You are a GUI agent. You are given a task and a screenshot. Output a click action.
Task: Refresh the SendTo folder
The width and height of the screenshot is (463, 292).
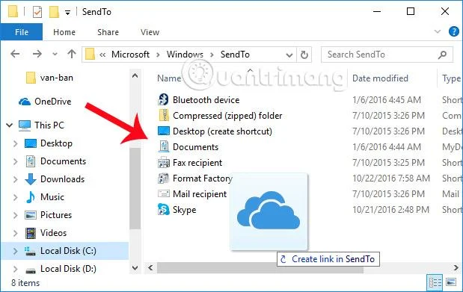(304, 55)
